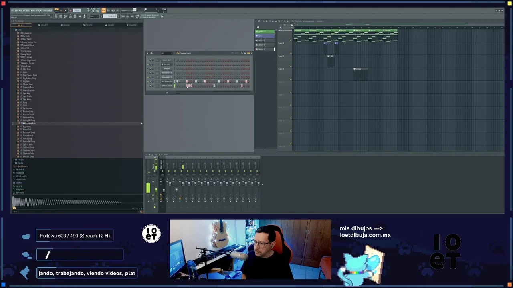The height and width of the screenshot is (288, 513).
Task: Click the graph editor icon in Channel rack
Action: coord(245,53)
